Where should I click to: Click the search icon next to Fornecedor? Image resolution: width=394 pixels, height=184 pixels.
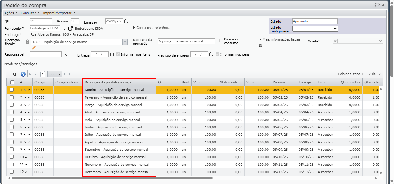click(64, 29)
